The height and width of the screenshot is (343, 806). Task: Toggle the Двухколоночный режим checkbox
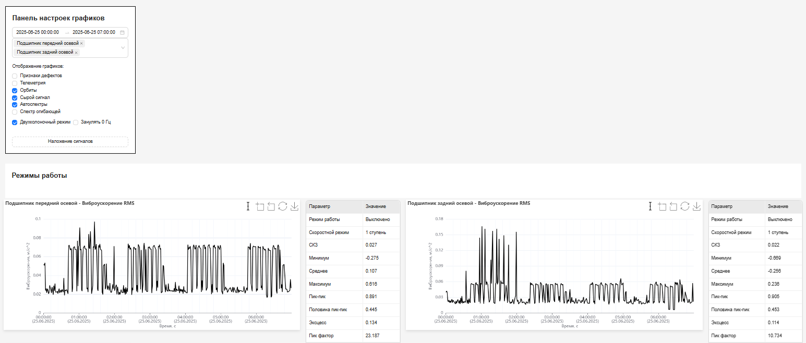pos(15,123)
